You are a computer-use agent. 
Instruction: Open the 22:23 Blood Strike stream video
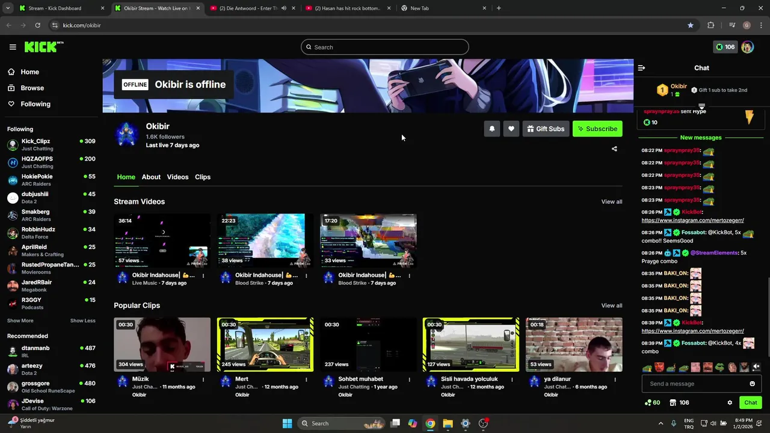[265, 241]
